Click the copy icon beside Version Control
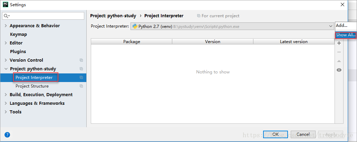 [x=81, y=60]
